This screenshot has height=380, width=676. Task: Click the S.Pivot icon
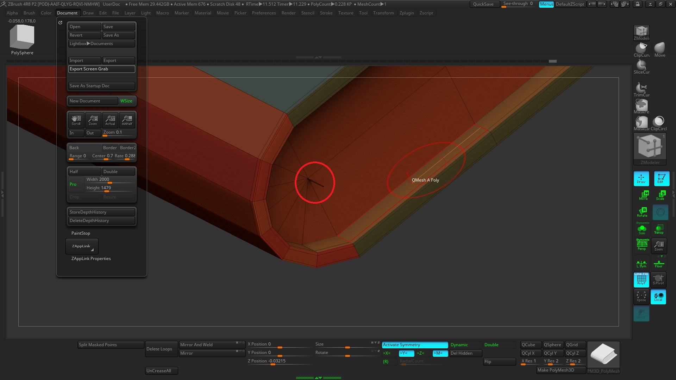pyautogui.click(x=658, y=280)
